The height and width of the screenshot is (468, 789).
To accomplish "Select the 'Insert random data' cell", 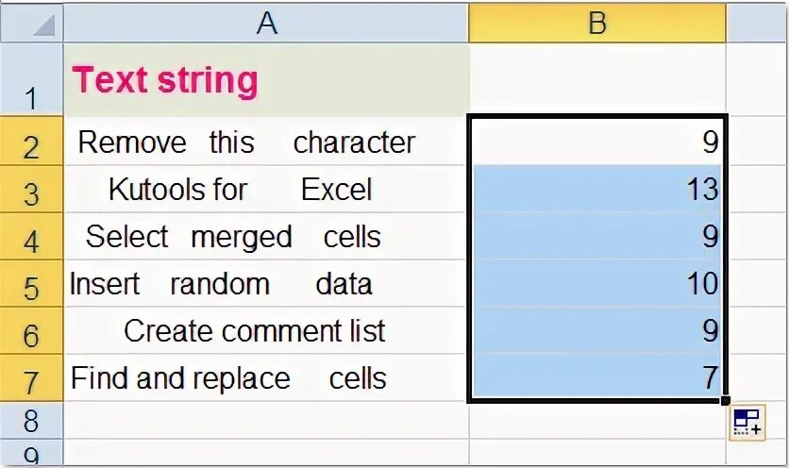I will point(266,284).
